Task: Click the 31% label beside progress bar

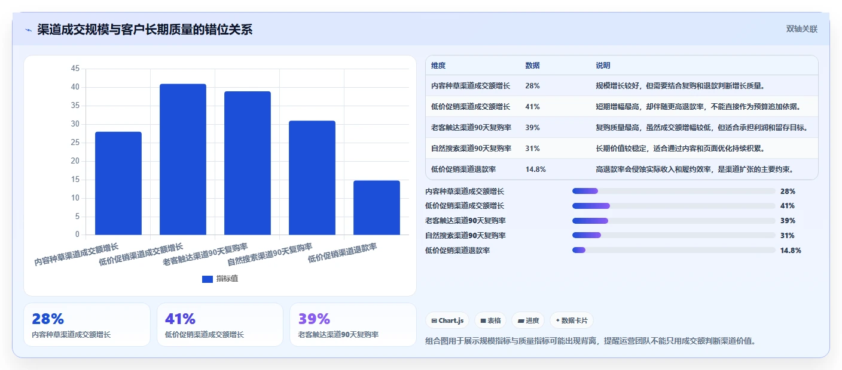Action: coord(788,236)
